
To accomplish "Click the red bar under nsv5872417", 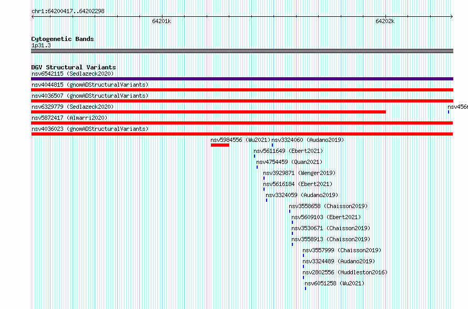I will [x=242, y=123].
